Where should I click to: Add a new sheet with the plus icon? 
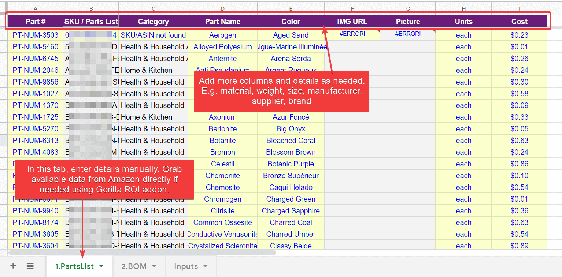13,266
